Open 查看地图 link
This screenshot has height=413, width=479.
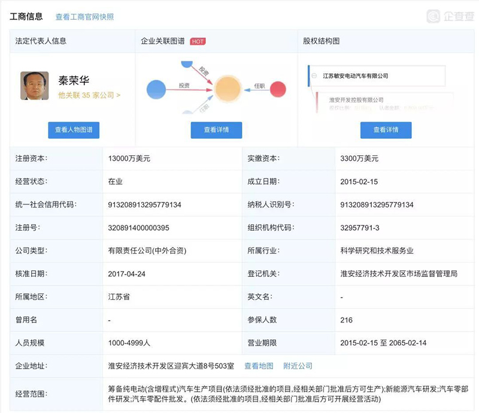click(x=259, y=366)
